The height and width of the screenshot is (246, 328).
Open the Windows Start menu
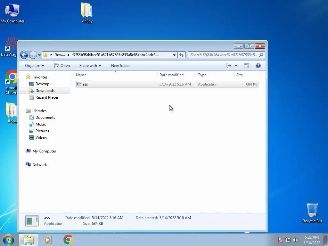point(9,240)
